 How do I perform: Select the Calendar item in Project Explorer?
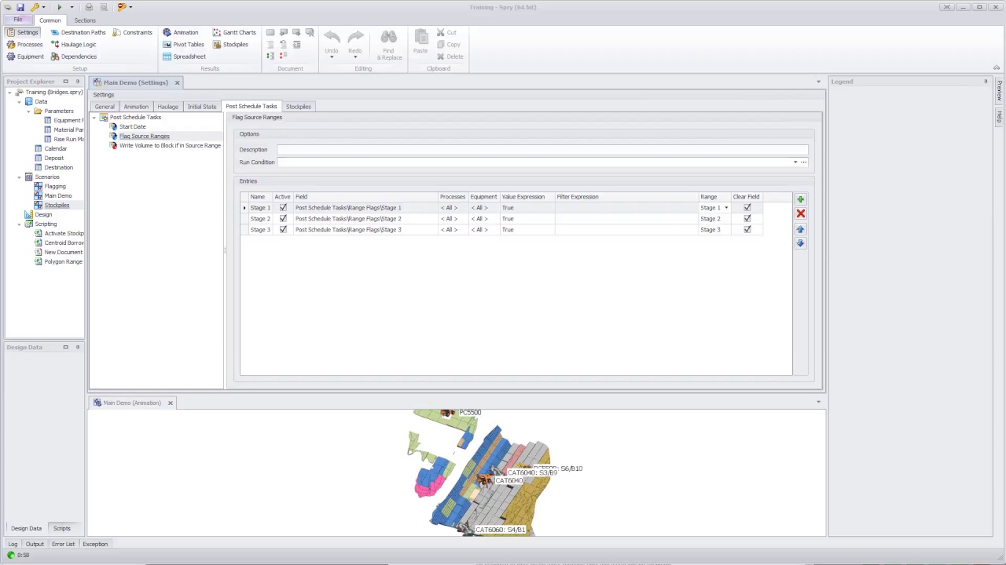click(x=55, y=148)
